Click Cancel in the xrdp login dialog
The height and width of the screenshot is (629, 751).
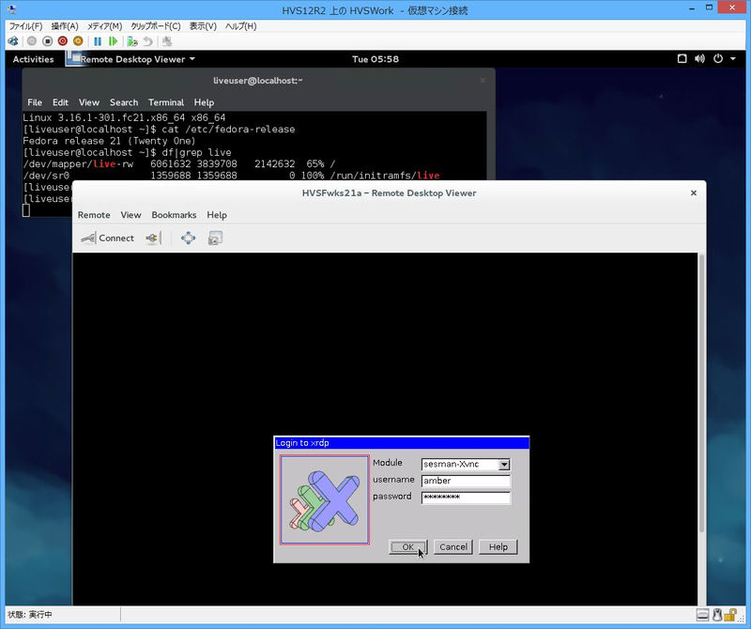[x=452, y=546]
